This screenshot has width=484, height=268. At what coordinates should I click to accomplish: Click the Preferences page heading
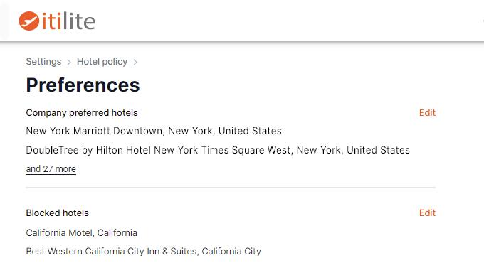point(83,85)
